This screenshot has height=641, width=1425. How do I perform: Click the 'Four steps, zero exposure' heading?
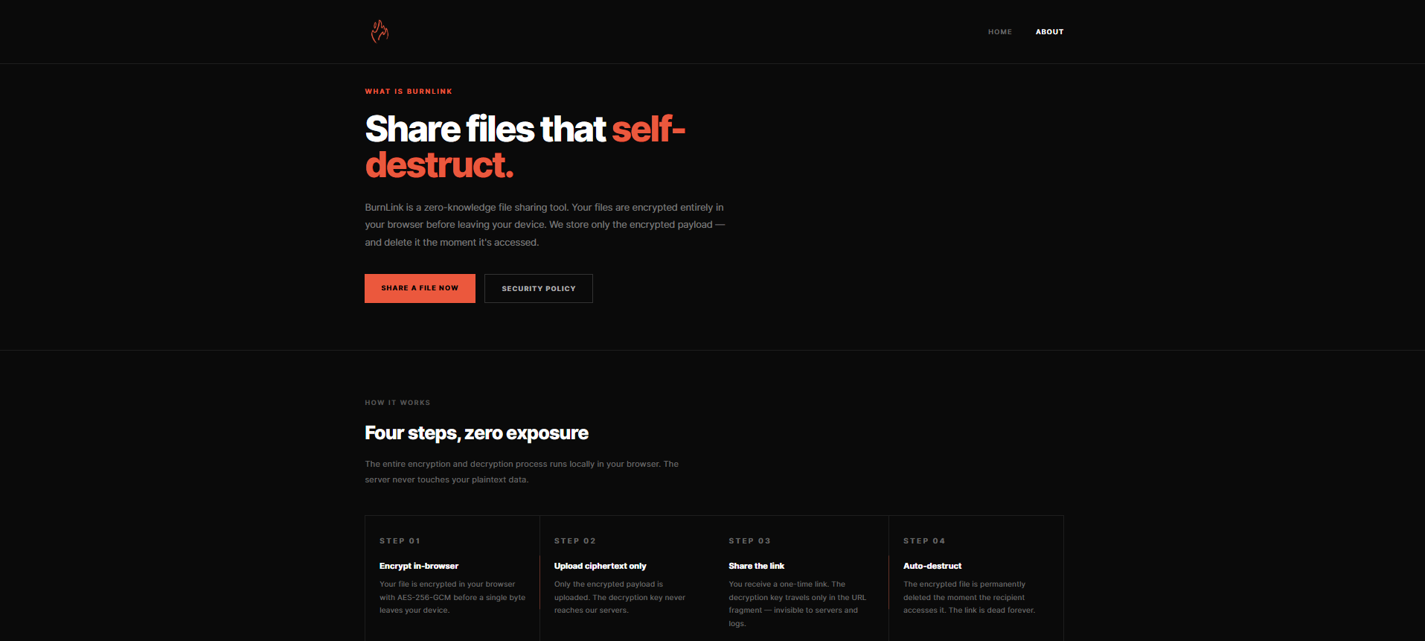coord(476,433)
